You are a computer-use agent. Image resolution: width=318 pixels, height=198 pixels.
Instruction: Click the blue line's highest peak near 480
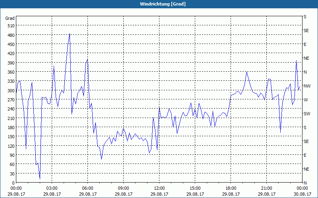(x=70, y=34)
